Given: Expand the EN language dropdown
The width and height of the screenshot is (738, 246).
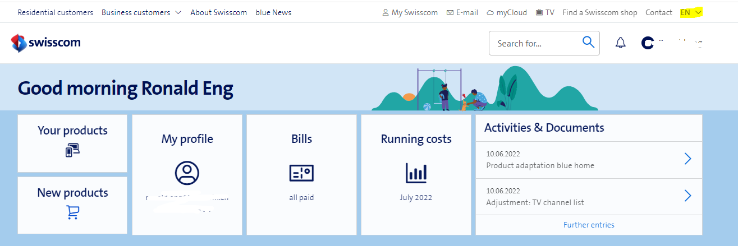Looking at the screenshot, I should [691, 12].
